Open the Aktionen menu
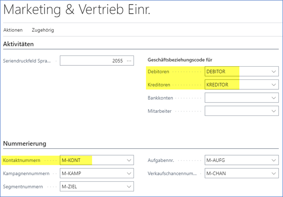The width and height of the screenshot is (283, 197). tap(13, 30)
